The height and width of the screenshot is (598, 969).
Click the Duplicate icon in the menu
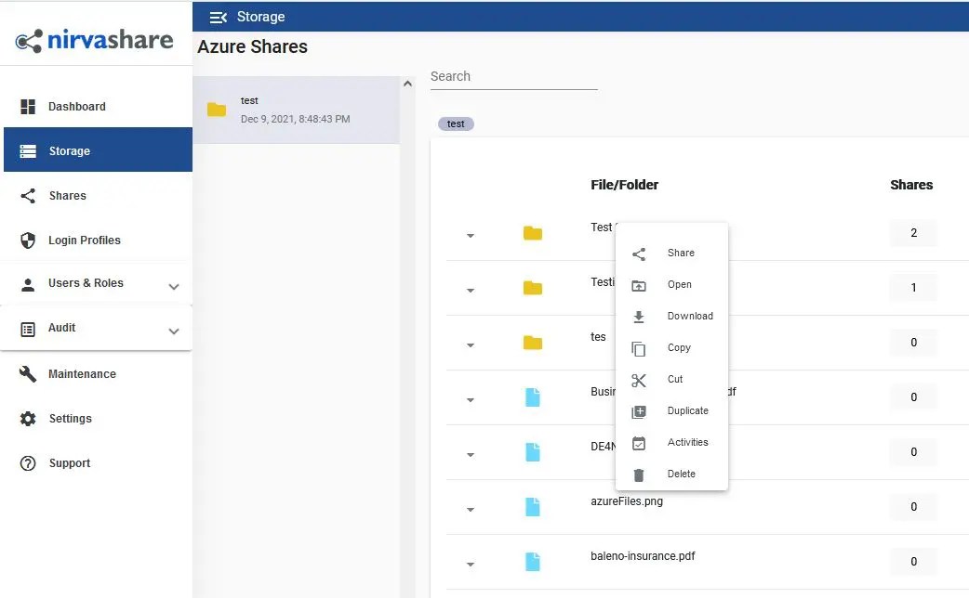click(639, 410)
